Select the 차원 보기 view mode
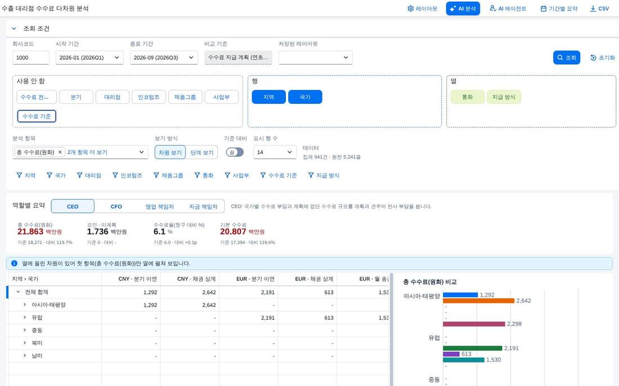619x386 pixels. [170, 152]
